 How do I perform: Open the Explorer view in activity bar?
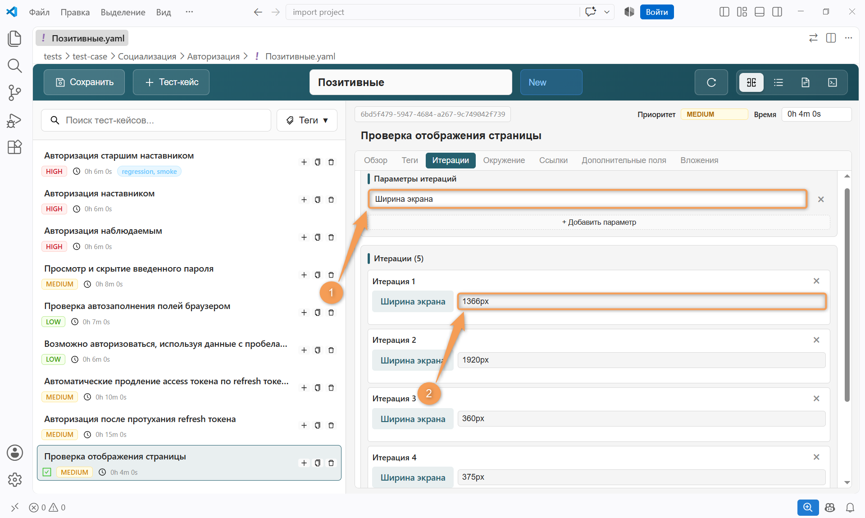click(x=14, y=39)
